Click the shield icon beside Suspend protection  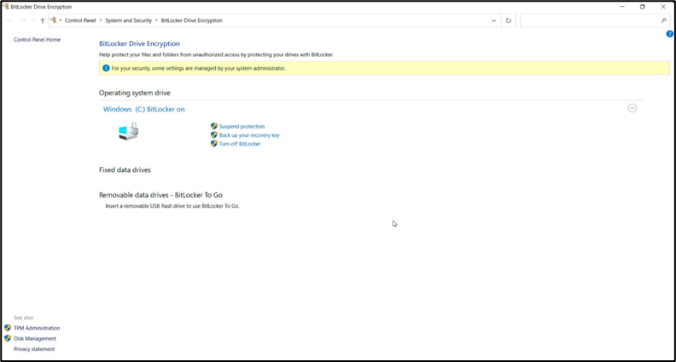point(213,126)
